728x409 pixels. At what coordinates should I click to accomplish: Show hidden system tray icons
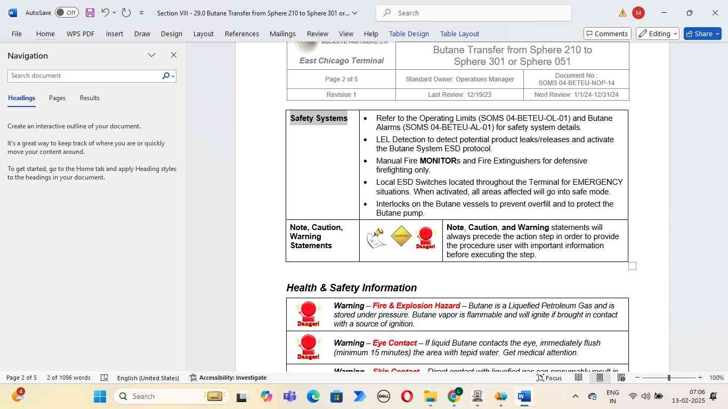pyautogui.click(x=575, y=396)
